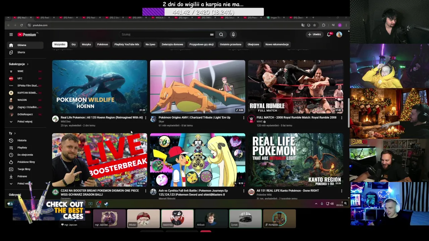429x241 pixels.
Task: Click the Utwórz create button
Action: [315, 34]
